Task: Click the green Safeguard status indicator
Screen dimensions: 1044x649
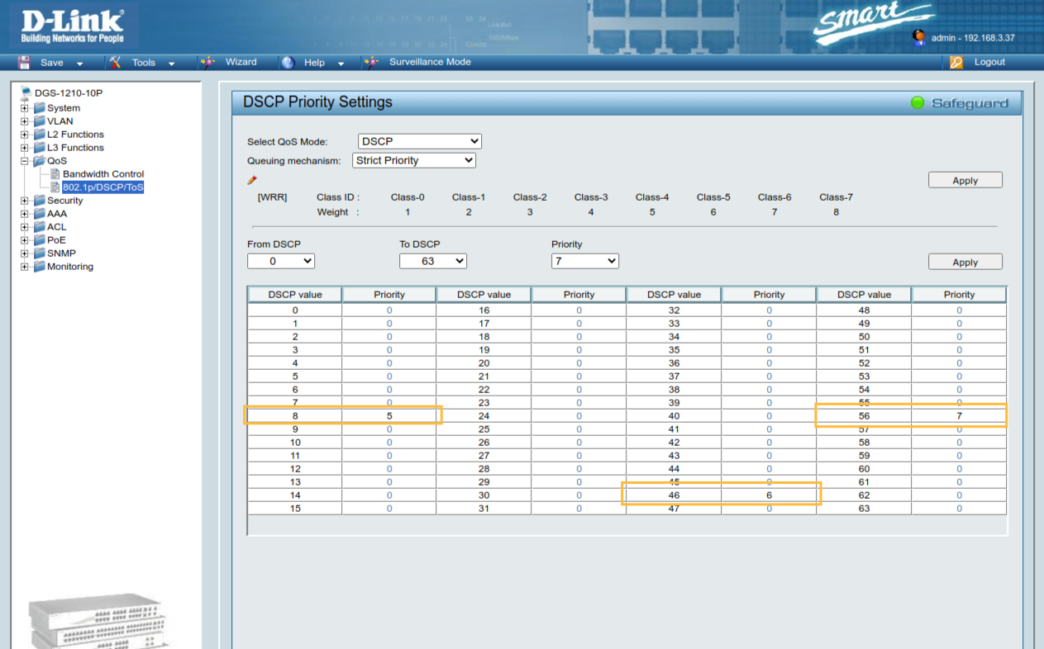Action: click(x=918, y=102)
